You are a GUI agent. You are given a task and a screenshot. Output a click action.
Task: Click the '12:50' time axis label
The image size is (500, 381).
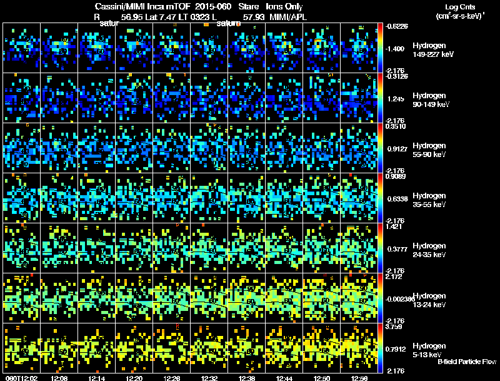[322, 378]
